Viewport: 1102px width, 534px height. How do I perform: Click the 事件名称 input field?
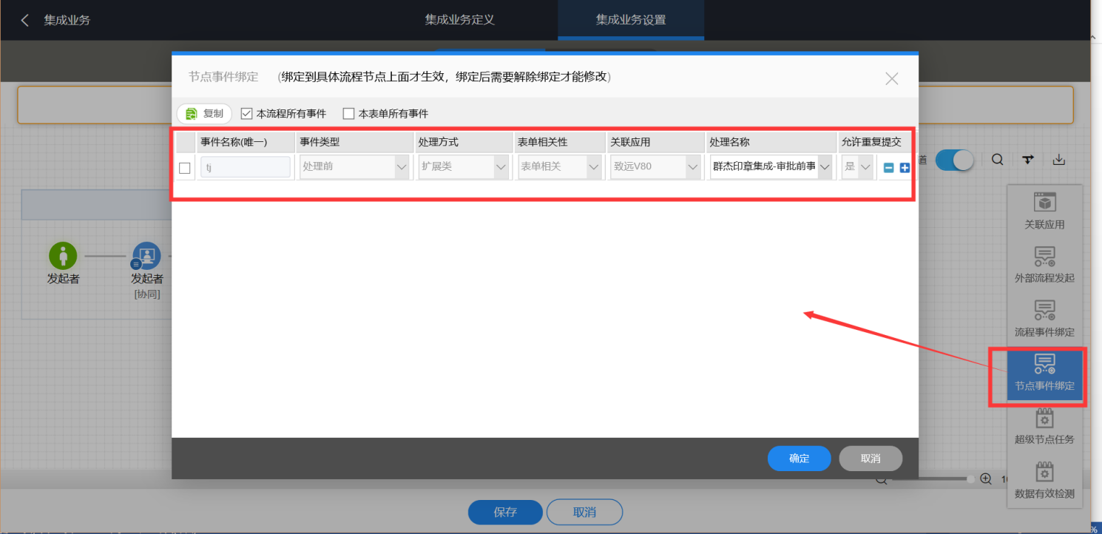246,167
